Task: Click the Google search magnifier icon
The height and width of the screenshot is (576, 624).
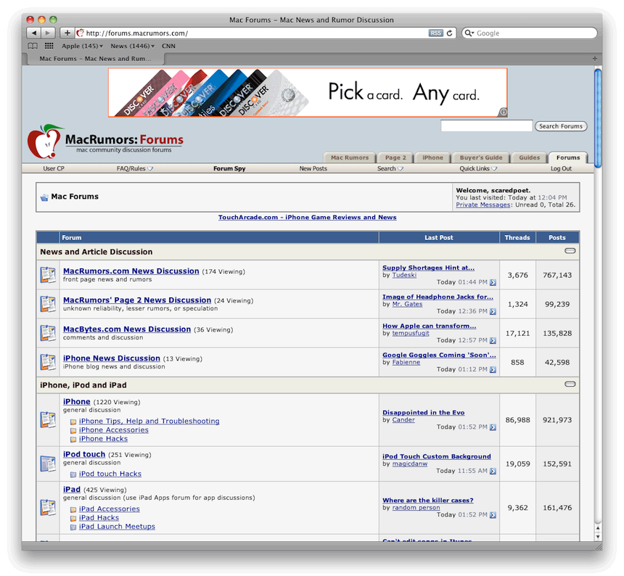Action: coord(469,33)
